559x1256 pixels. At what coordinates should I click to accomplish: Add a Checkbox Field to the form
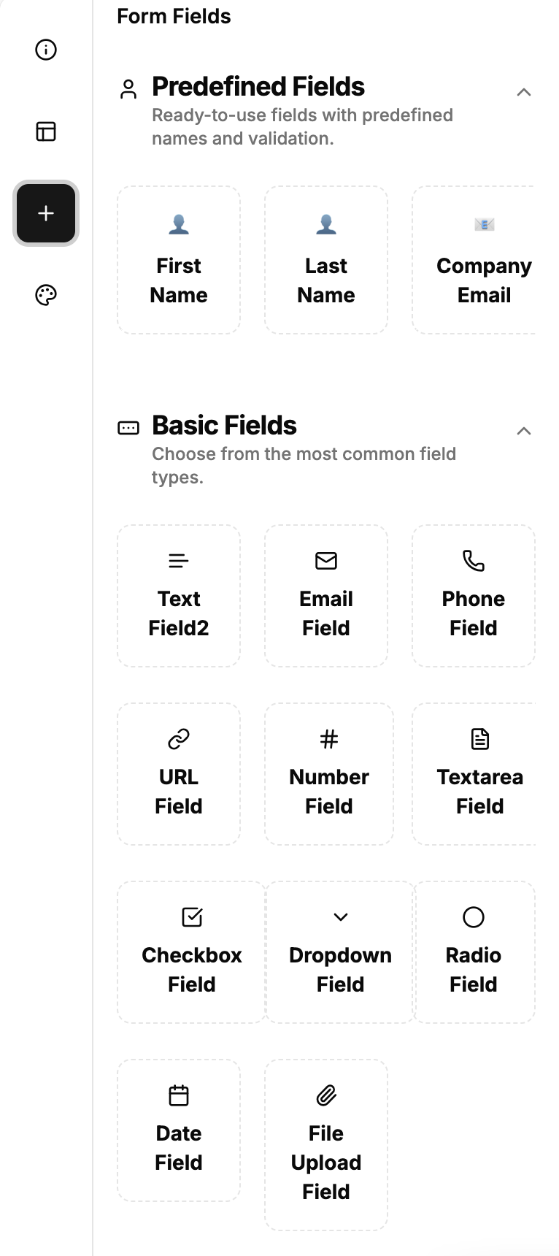coord(192,952)
